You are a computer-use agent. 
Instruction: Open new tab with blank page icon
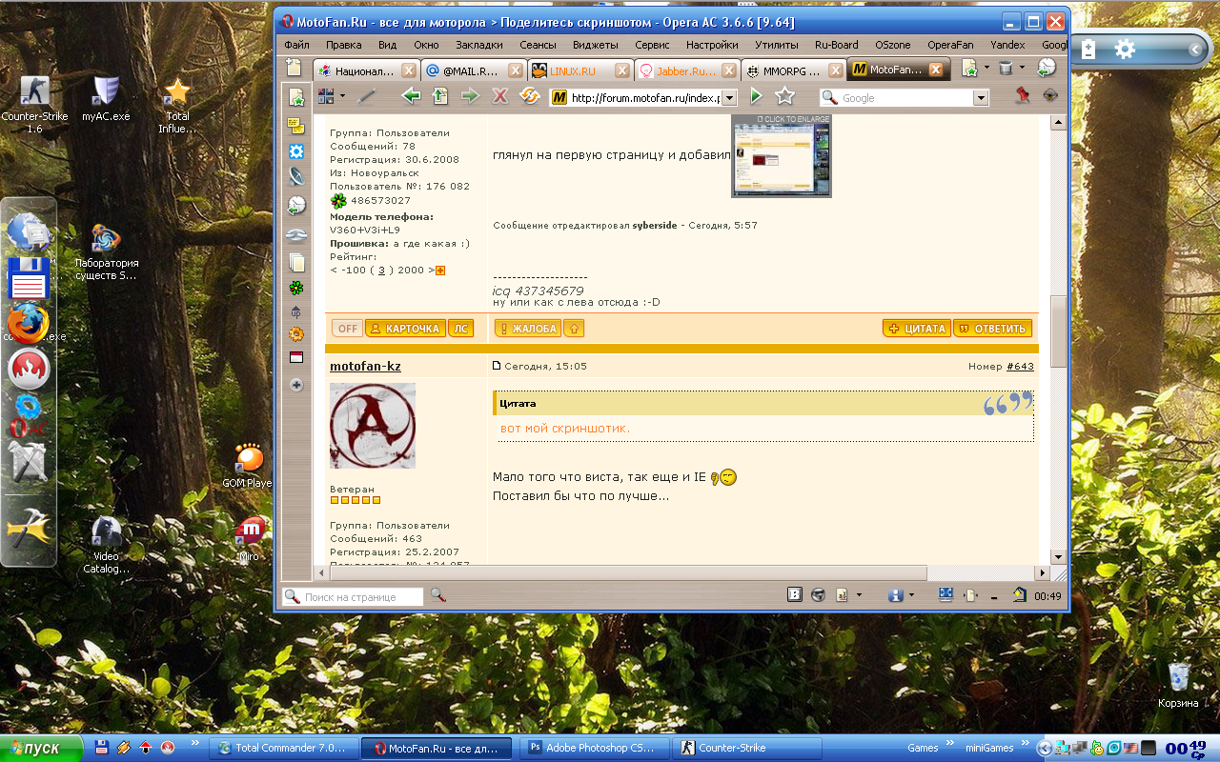pos(295,69)
